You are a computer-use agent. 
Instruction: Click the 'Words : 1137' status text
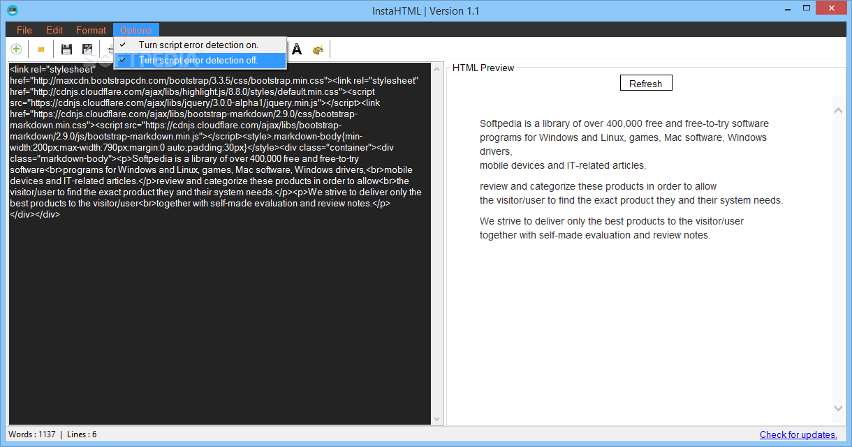pyautogui.click(x=31, y=434)
